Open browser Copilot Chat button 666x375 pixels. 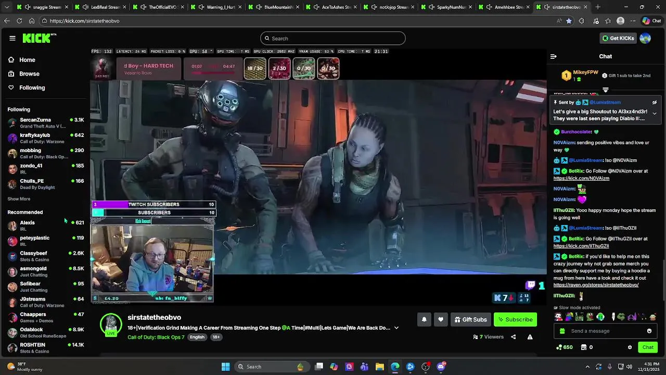tap(651, 21)
